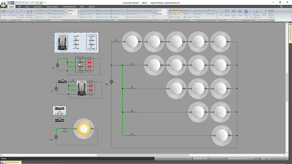Create a new Project
The width and height of the screenshot is (292, 164).
tap(4, 13)
